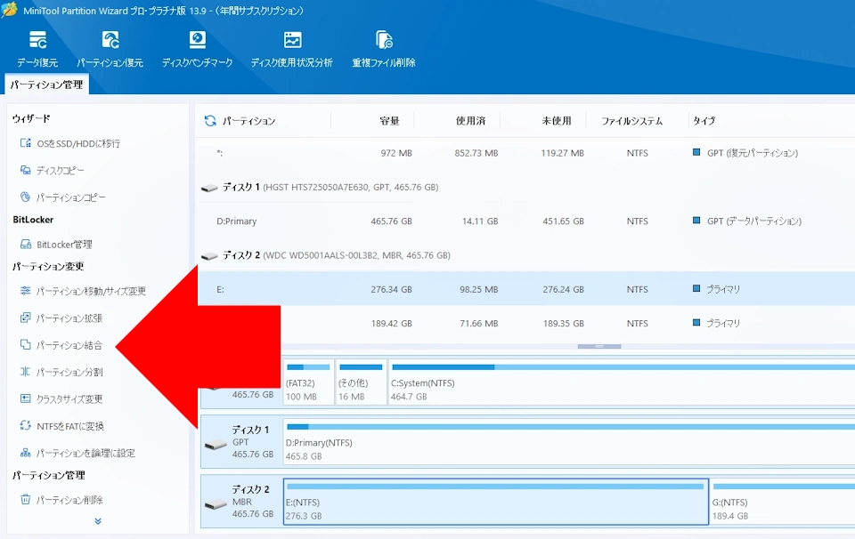The image size is (855, 539).
Task: Click the ディスクコピー icon
Action: (25, 171)
